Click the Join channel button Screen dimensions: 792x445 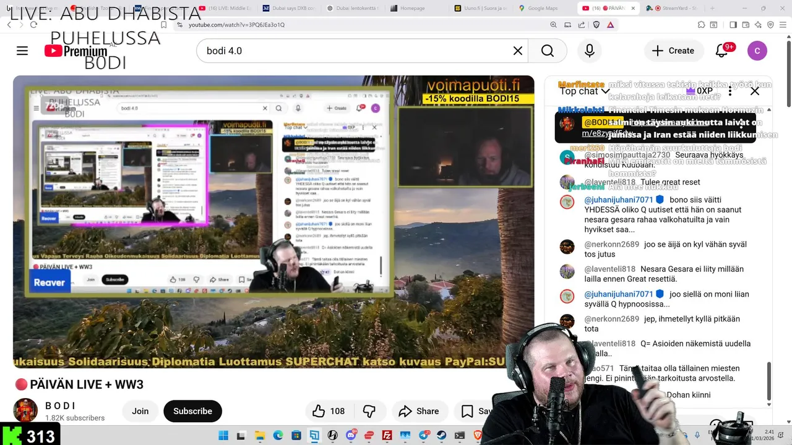tap(140, 411)
